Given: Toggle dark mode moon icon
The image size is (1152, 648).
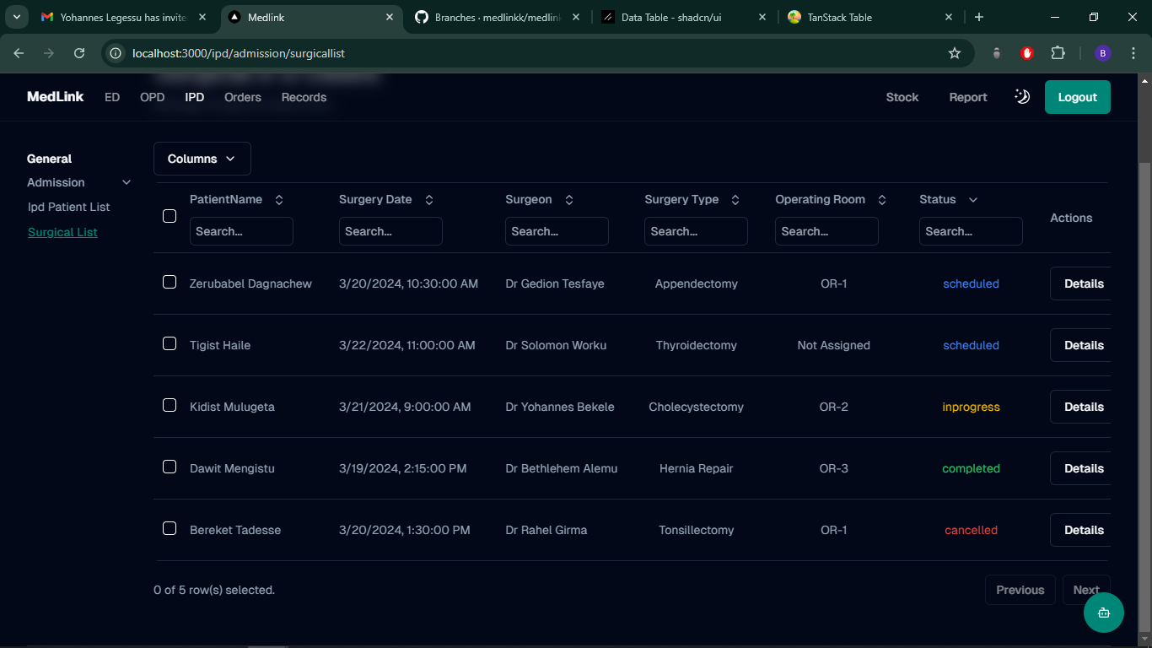Looking at the screenshot, I should pos(1021,97).
